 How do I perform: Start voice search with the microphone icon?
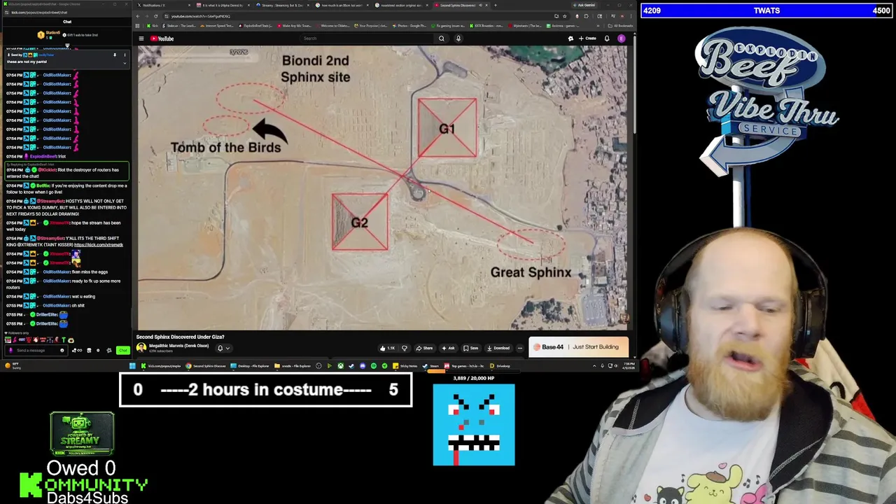tap(458, 38)
